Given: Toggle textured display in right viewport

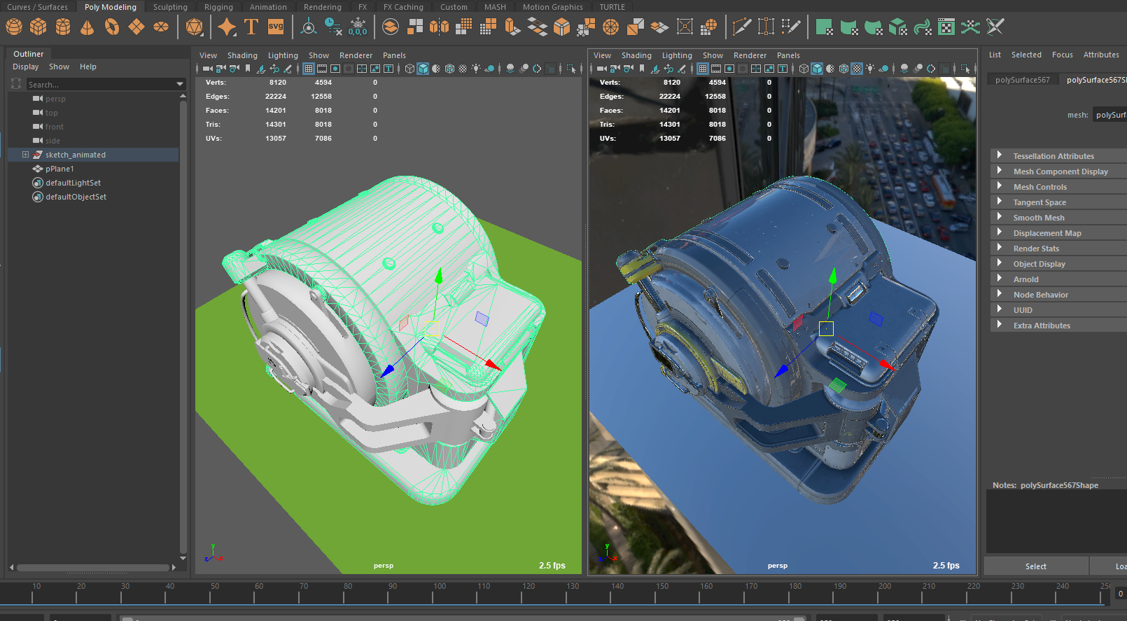Looking at the screenshot, I should (857, 69).
